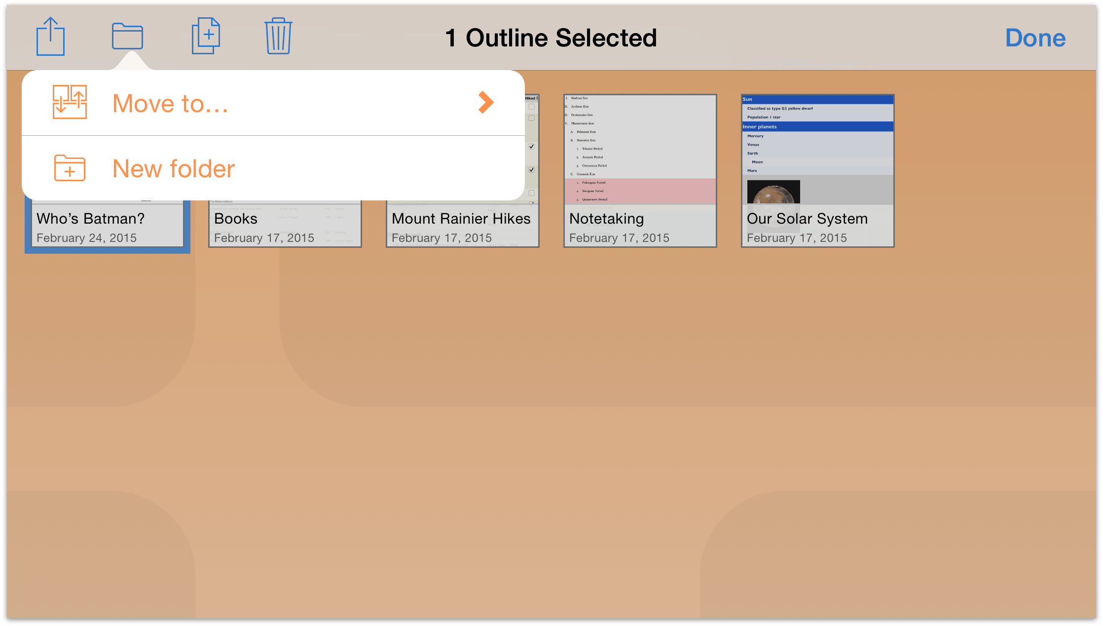The height and width of the screenshot is (626, 1103).
Task: Click the "February 24, 2015" date text
Action: 87,238
